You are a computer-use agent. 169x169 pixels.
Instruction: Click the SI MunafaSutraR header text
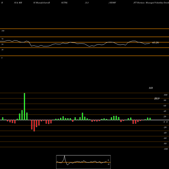[x=42, y=3]
